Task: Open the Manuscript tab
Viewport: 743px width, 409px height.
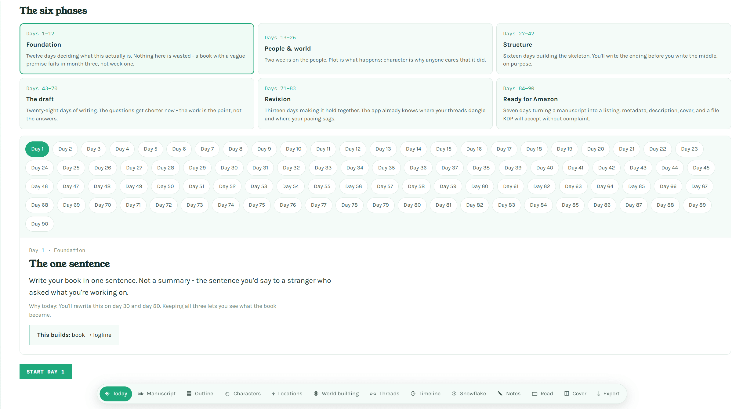Action: pyautogui.click(x=157, y=394)
